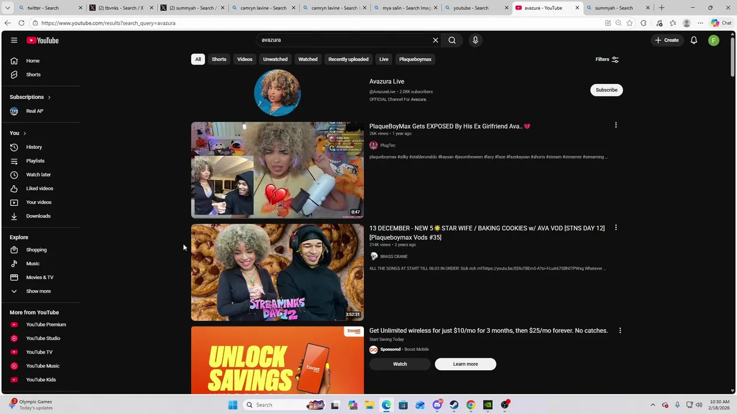Open the Filters panel
The width and height of the screenshot is (737, 414).
[607, 59]
